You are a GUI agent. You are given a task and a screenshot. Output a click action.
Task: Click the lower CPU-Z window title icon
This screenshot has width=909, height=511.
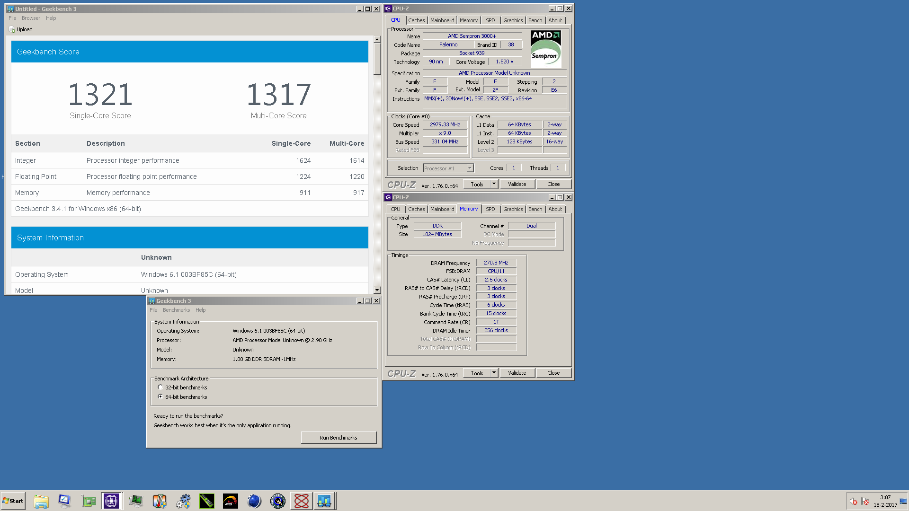coord(388,197)
